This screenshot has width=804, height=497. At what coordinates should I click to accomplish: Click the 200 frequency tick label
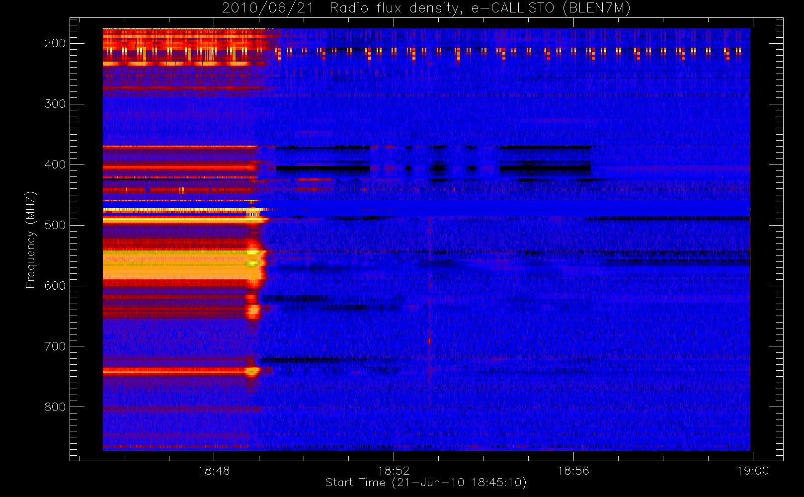(55, 43)
